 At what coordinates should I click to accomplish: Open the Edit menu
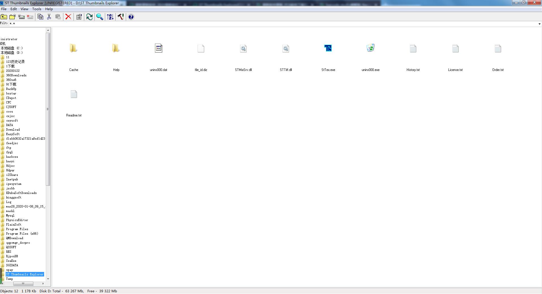pos(14,9)
